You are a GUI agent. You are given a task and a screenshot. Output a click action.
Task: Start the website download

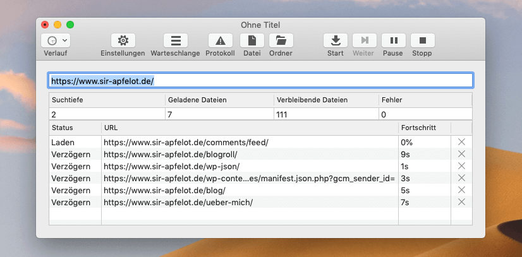tap(335, 40)
